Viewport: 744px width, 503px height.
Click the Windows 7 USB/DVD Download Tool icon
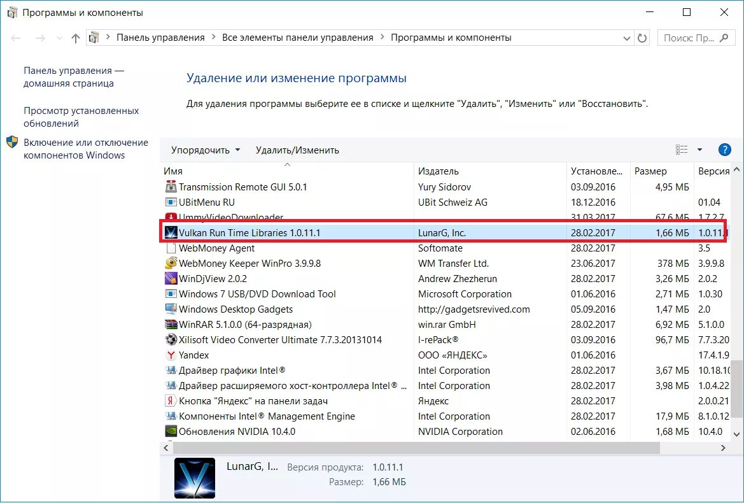171,294
